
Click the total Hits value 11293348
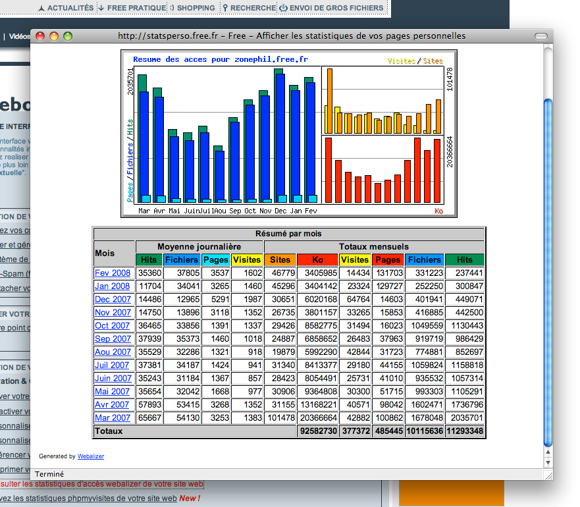coord(465,431)
